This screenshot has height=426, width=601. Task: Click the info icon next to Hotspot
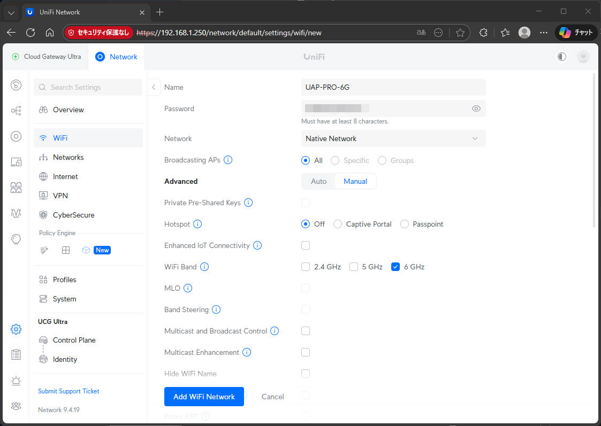(197, 224)
